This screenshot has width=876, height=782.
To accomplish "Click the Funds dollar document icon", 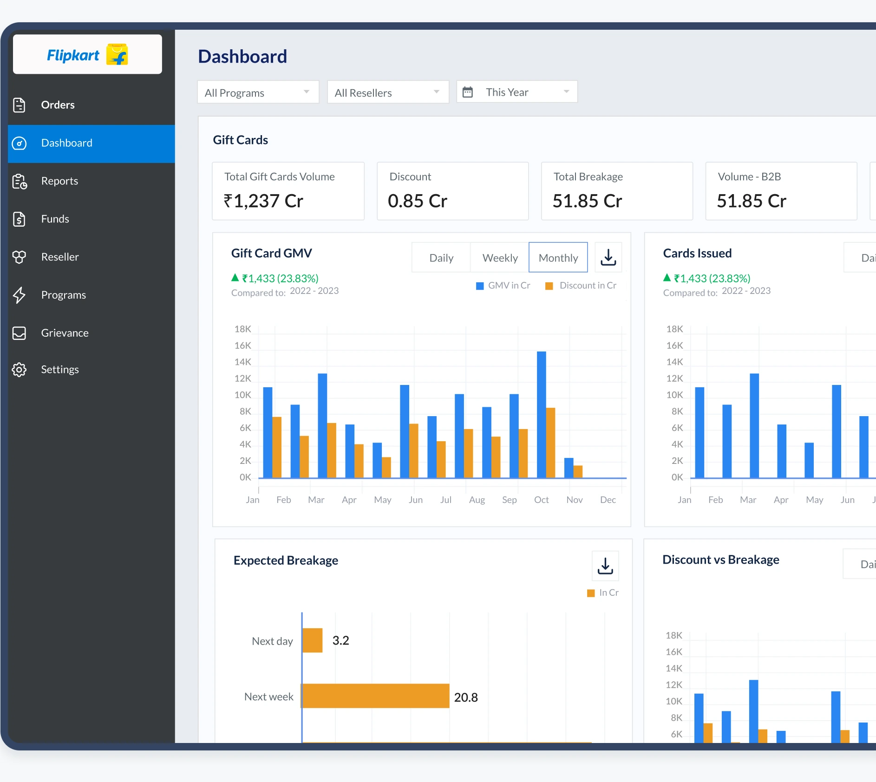I will 19,219.
